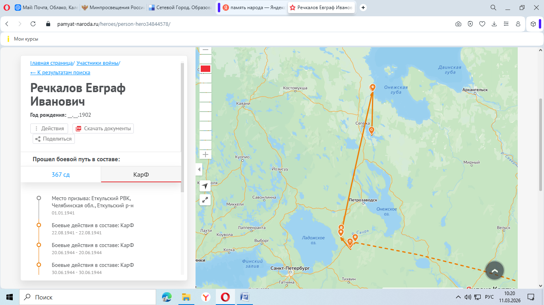544x305 pixels.
Task: Zoom out the map with minus button
Action: click(x=205, y=50)
